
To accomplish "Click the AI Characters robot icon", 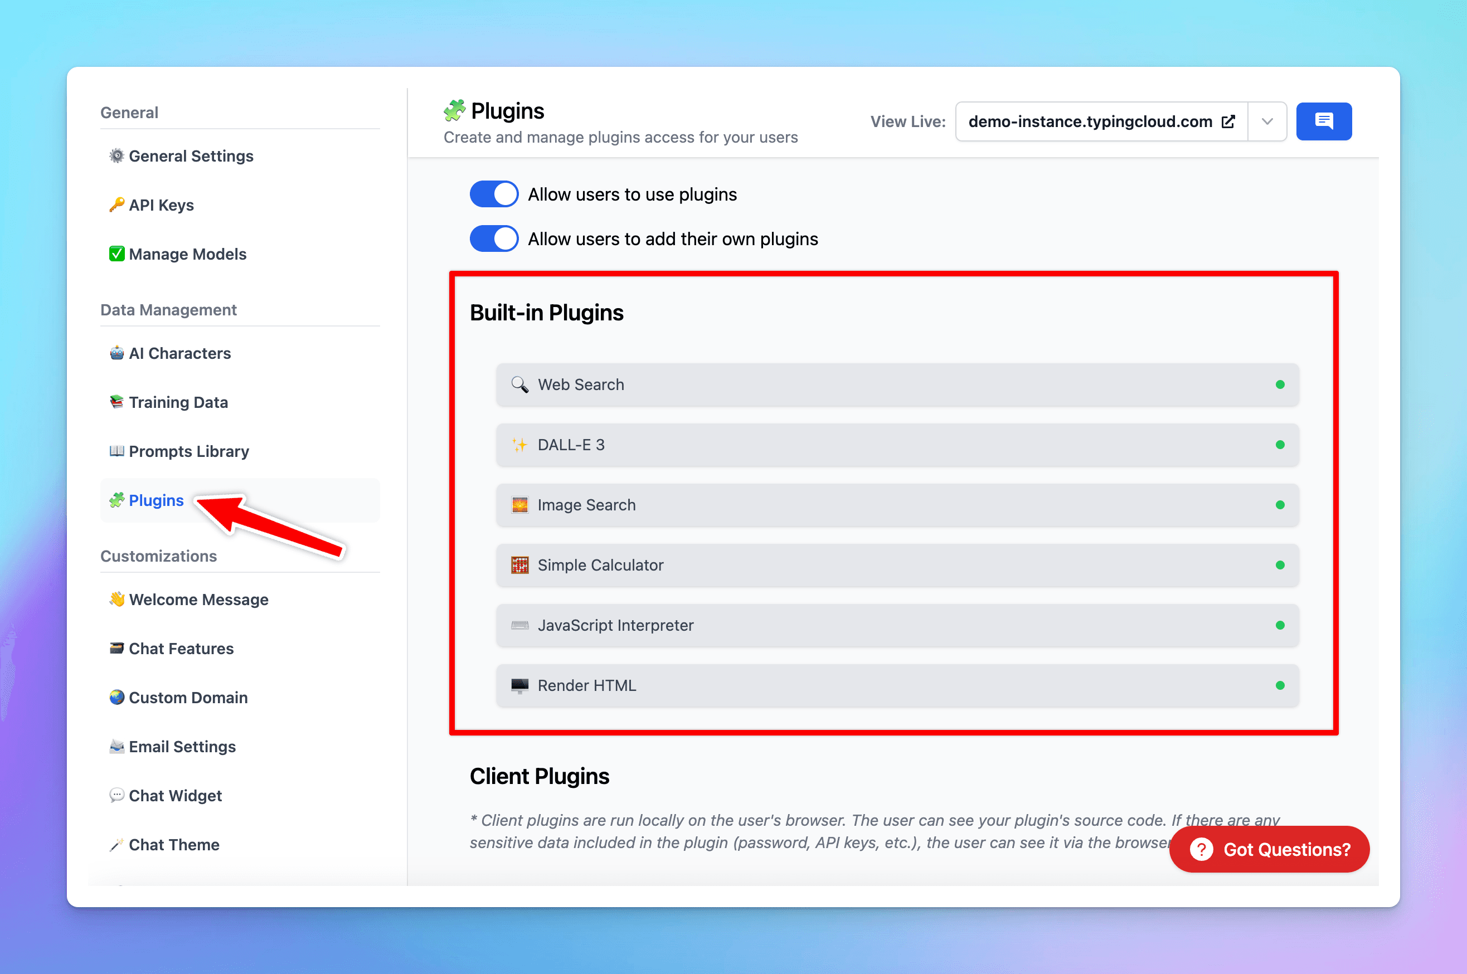I will 118,353.
